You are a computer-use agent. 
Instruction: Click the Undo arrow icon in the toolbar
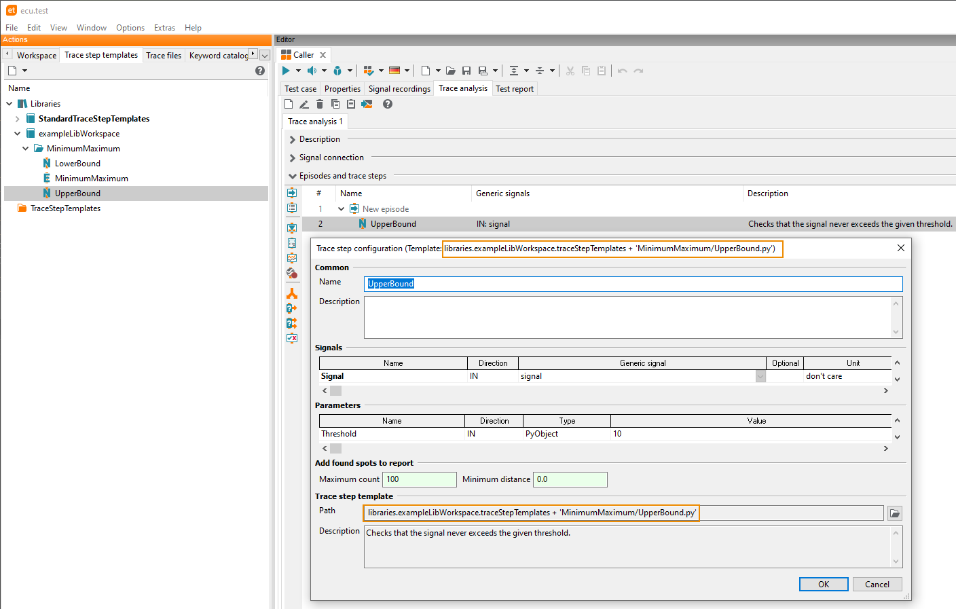pyautogui.click(x=623, y=71)
